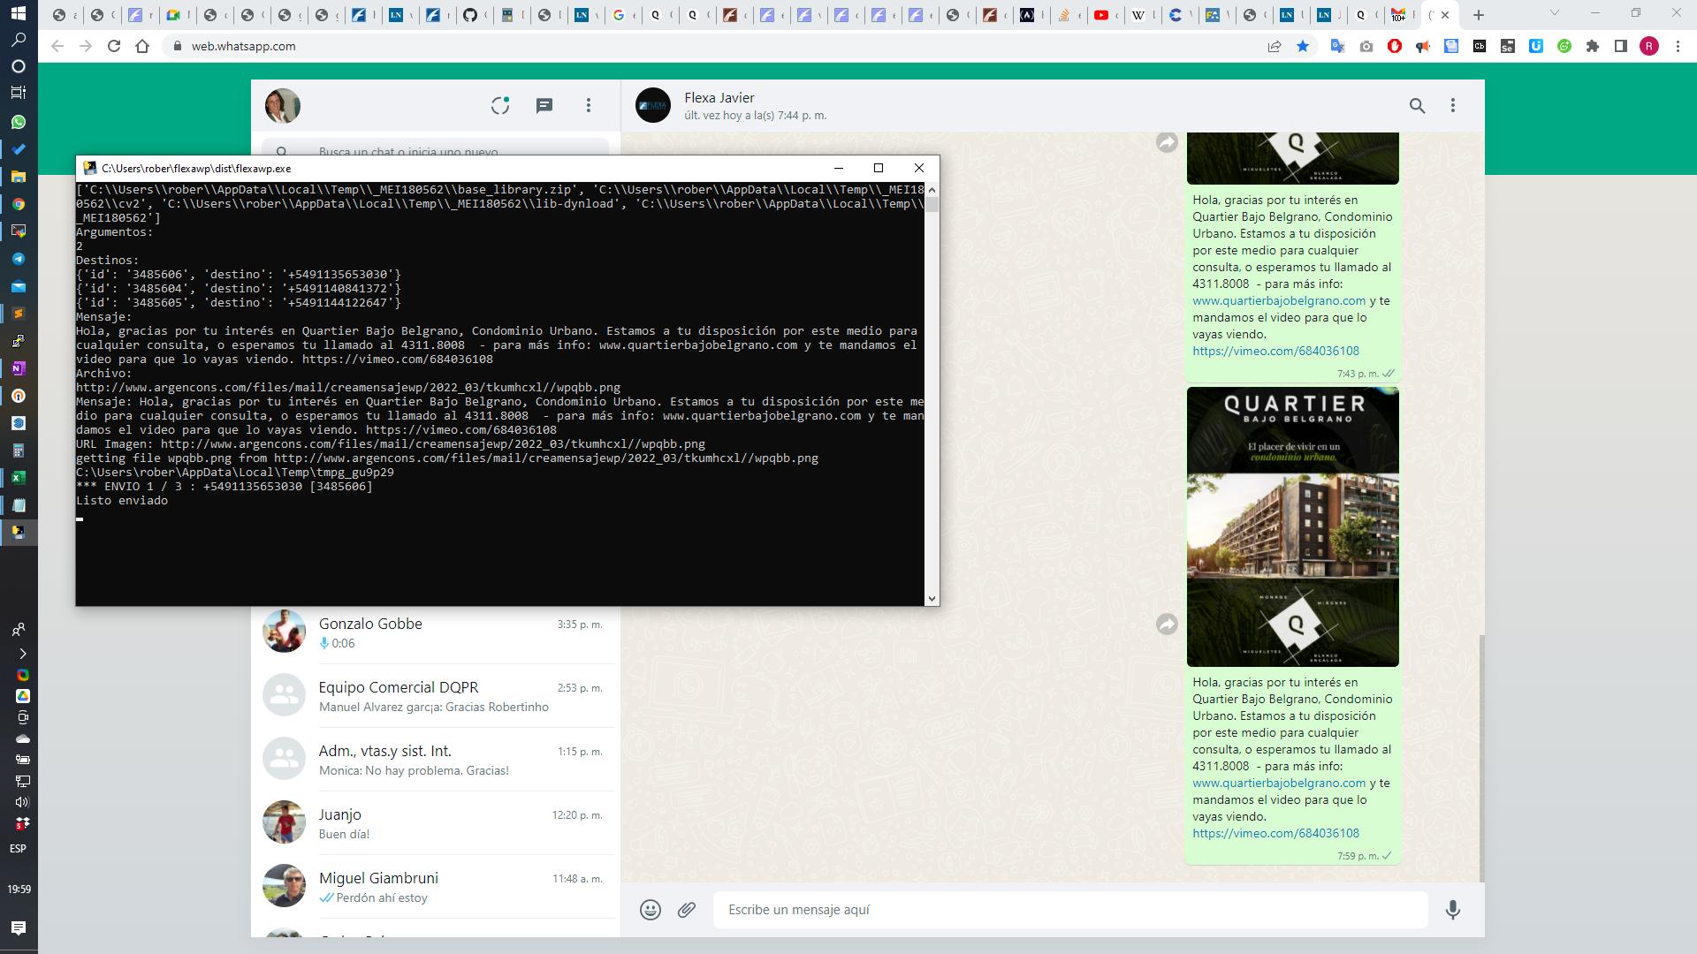Share this page using Chrome share icon
Viewport: 1697px width, 954px height.
[x=1275, y=47]
